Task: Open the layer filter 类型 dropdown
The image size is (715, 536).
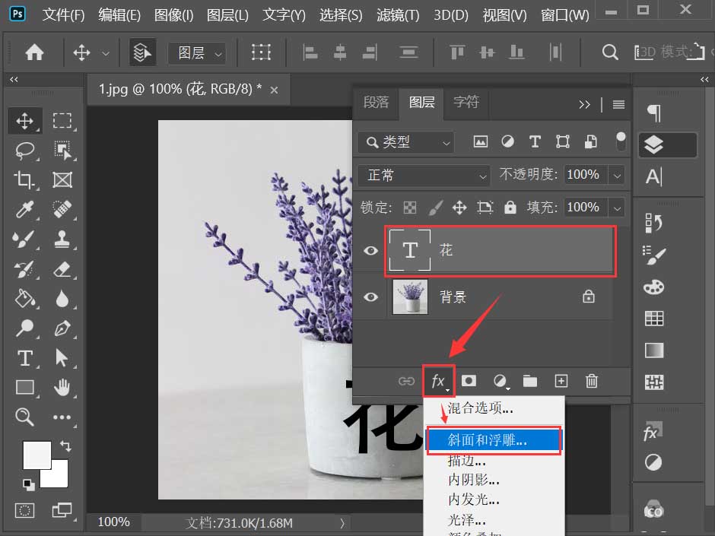Action: 405,142
